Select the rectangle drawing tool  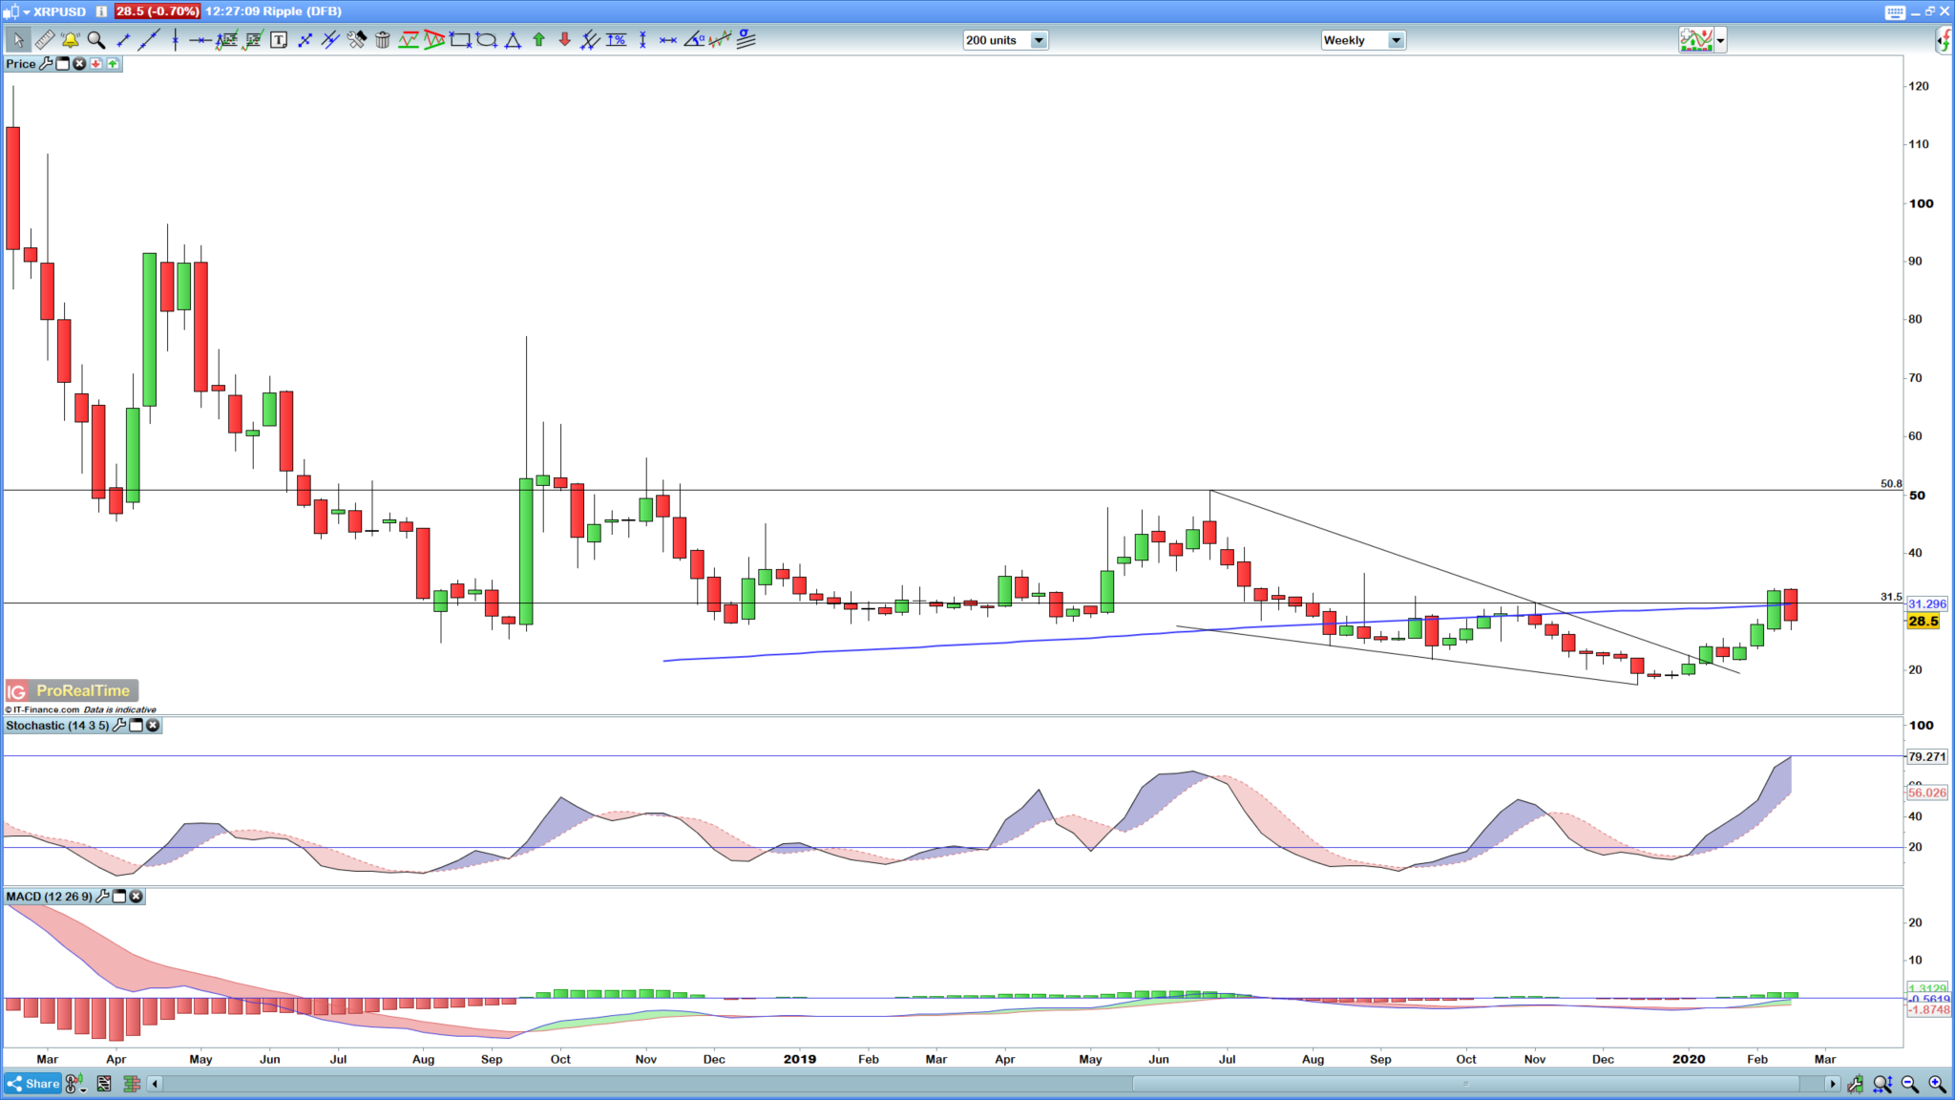460,40
